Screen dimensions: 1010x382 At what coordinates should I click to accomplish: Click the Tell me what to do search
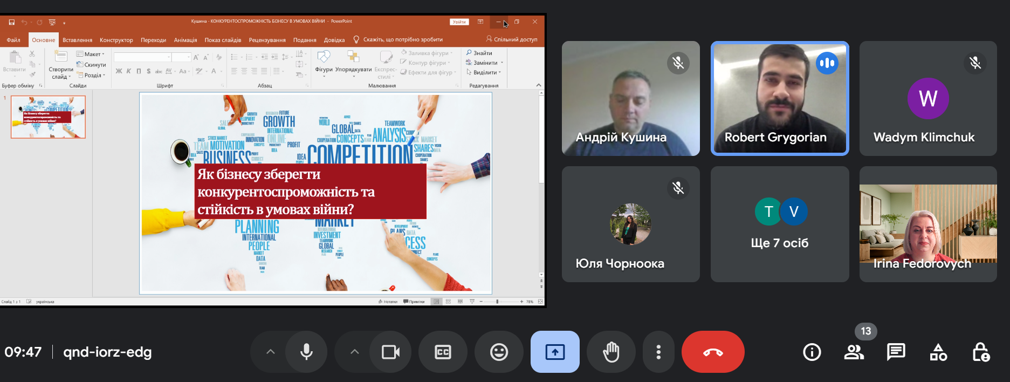point(398,39)
